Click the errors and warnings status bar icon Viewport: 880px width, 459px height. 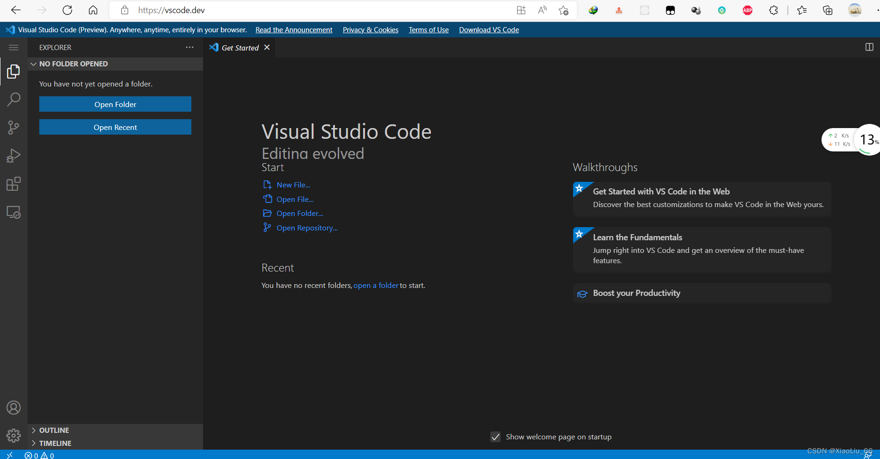pyautogui.click(x=39, y=455)
